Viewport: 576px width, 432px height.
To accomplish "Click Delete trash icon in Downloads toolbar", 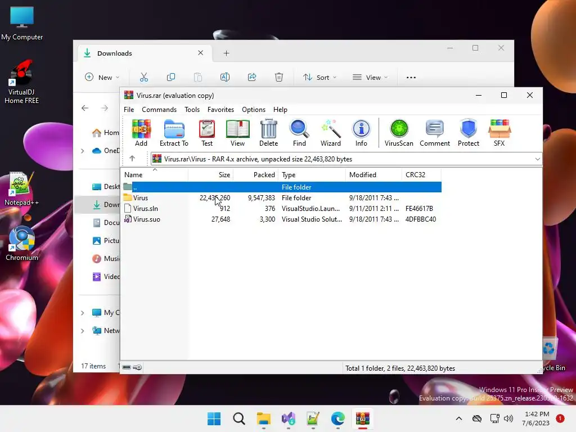I will [279, 77].
